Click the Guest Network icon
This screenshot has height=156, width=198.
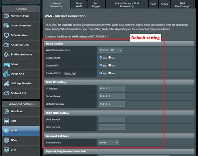coord(6,25)
